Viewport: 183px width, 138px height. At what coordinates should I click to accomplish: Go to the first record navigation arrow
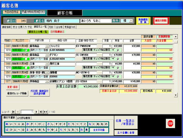(x=13, y=112)
